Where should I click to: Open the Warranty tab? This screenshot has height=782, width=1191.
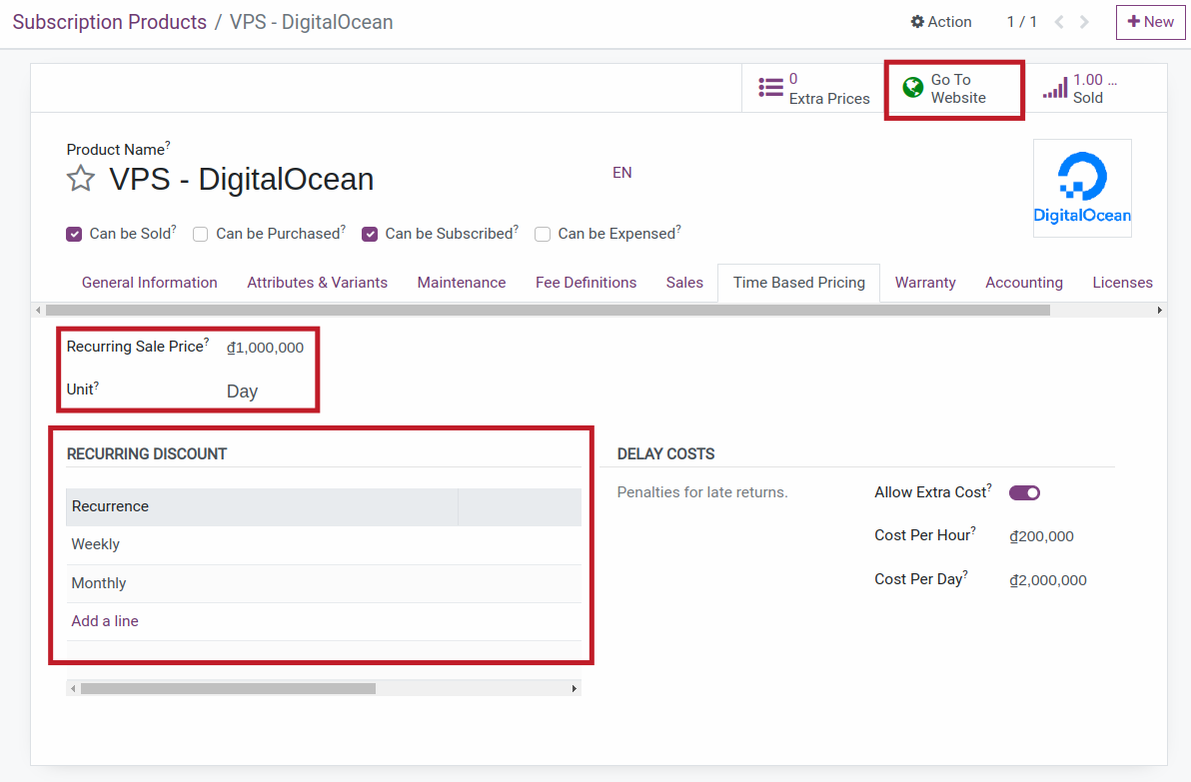coord(925,283)
